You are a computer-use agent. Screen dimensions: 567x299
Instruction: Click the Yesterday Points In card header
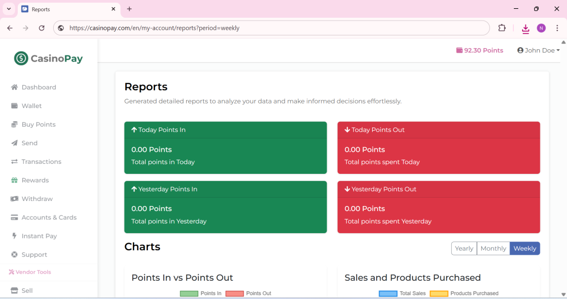(225, 189)
